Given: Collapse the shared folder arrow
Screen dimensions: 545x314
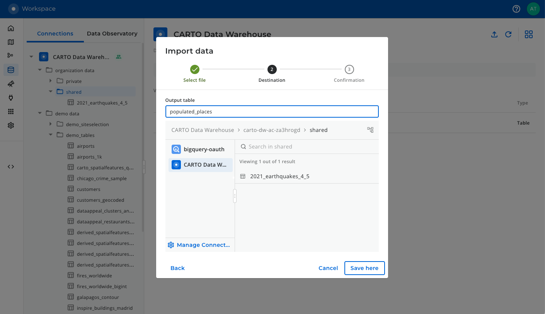Looking at the screenshot, I should (51, 92).
